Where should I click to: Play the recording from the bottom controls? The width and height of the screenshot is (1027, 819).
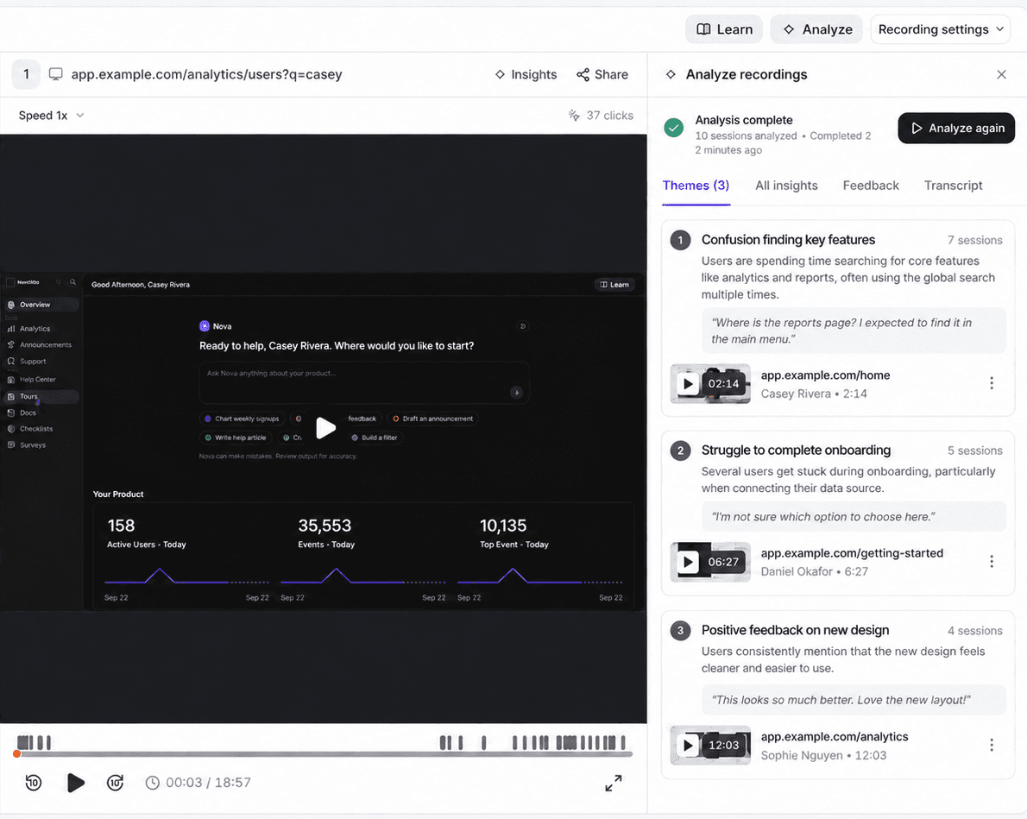[x=75, y=782]
